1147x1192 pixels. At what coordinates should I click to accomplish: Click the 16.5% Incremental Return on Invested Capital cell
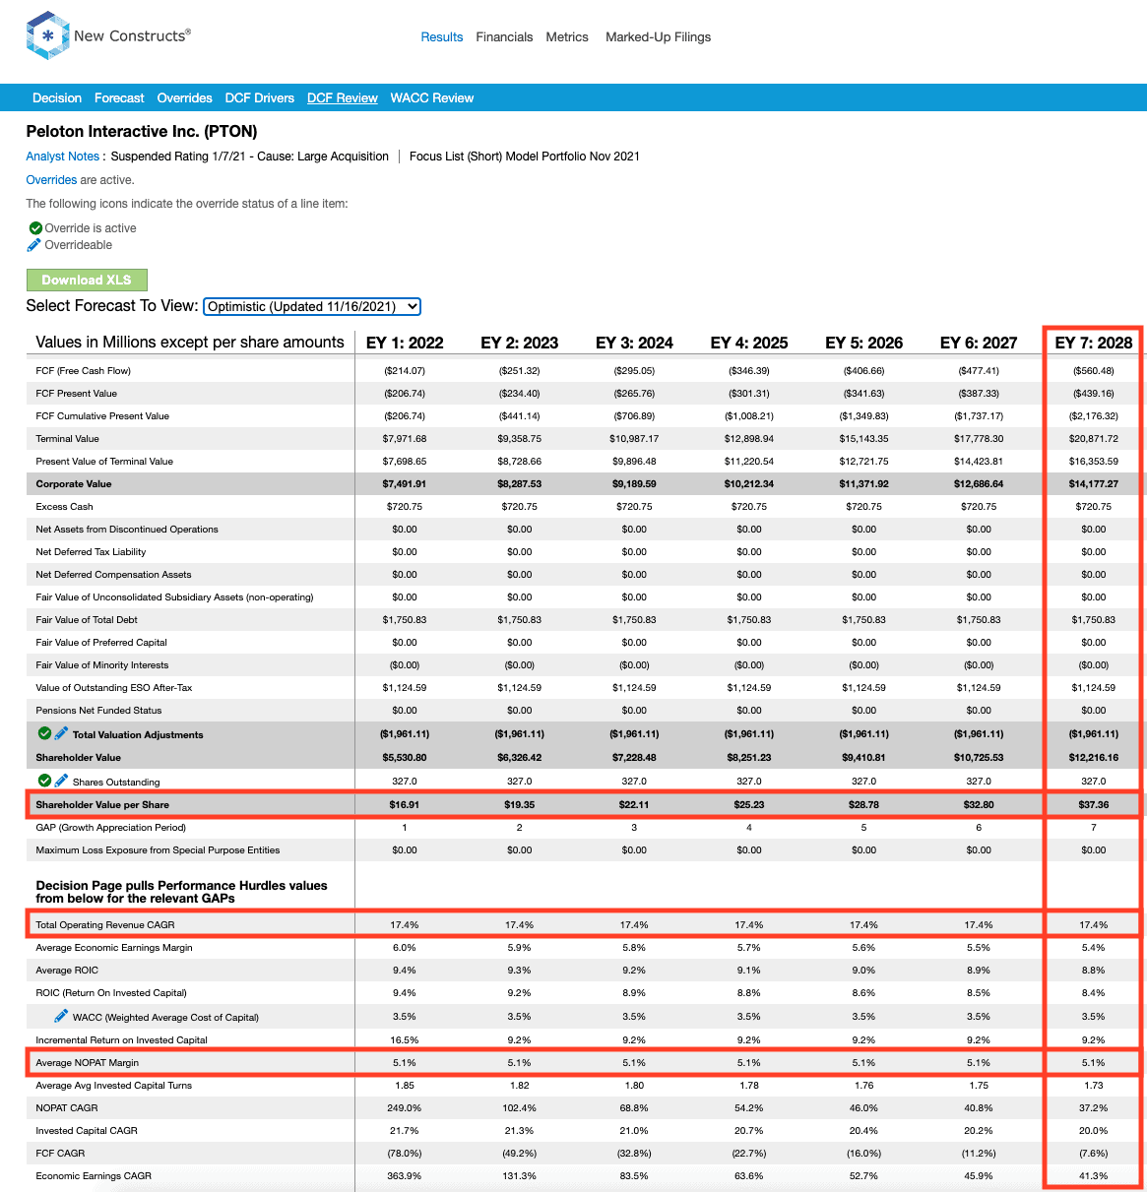pos(405,1040)
